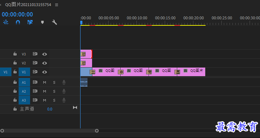Select the audio clip on track A1
Viewport: 260px width, 138px height.
point(84,82)
